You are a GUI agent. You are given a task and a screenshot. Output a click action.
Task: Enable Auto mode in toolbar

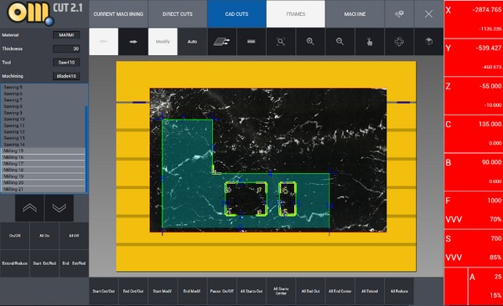click(x=192, y=42)
